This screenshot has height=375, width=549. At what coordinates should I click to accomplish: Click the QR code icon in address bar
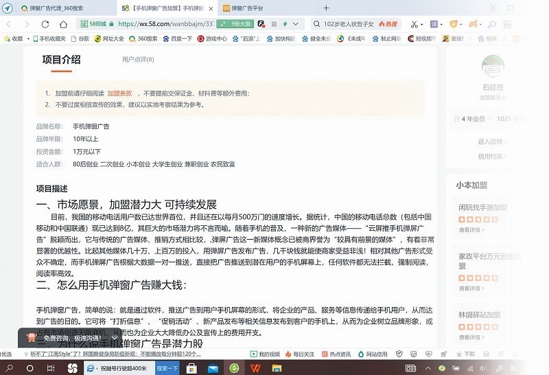point(274,24)
